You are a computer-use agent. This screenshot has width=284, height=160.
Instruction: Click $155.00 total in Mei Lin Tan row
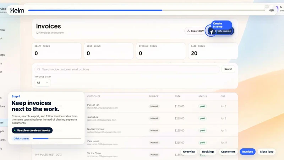[x=180, y=106]
